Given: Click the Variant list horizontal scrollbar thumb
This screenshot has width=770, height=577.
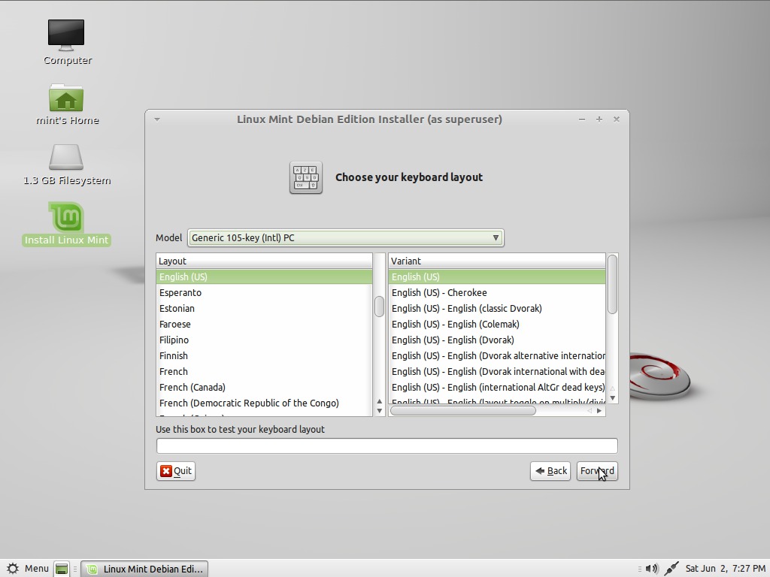Looking at the screenshot, I should coord(463,411).
